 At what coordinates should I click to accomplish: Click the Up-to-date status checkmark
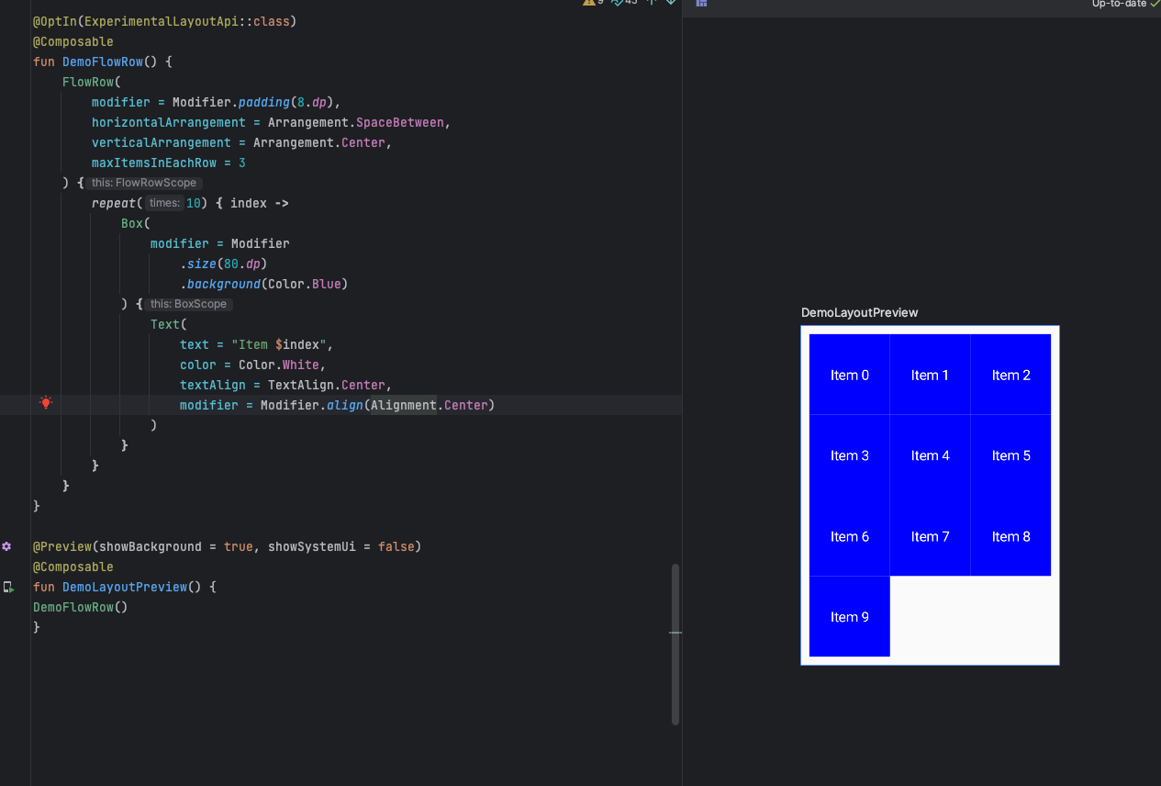pyautogui.click(x=1155, y=4)
